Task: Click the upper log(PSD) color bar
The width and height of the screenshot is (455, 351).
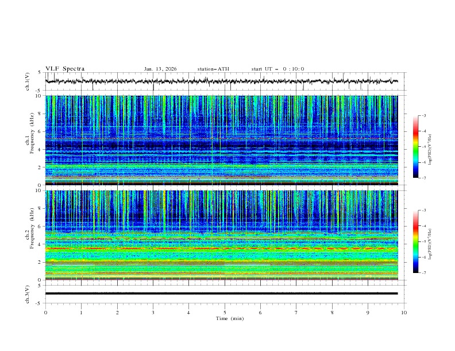Action: tap(415, 147)
